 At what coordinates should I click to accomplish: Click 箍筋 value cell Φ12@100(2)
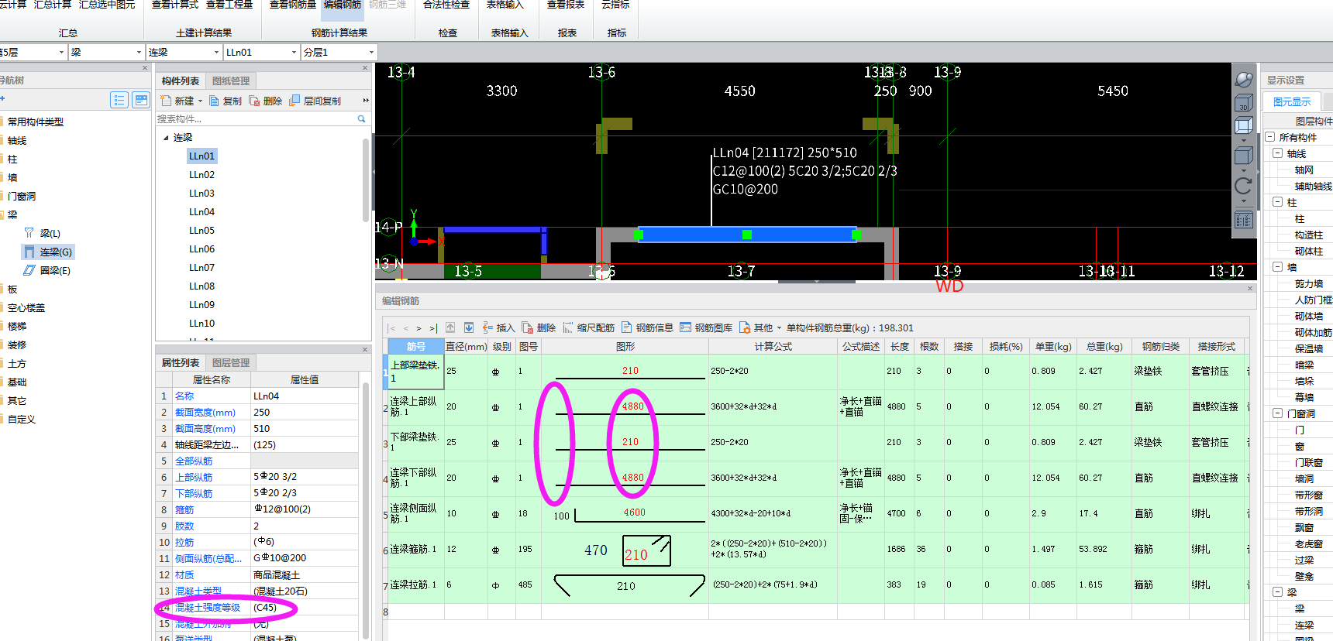click(305, 509)
